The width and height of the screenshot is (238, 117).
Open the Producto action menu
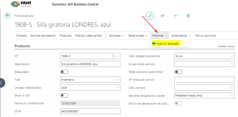point(66,36)
